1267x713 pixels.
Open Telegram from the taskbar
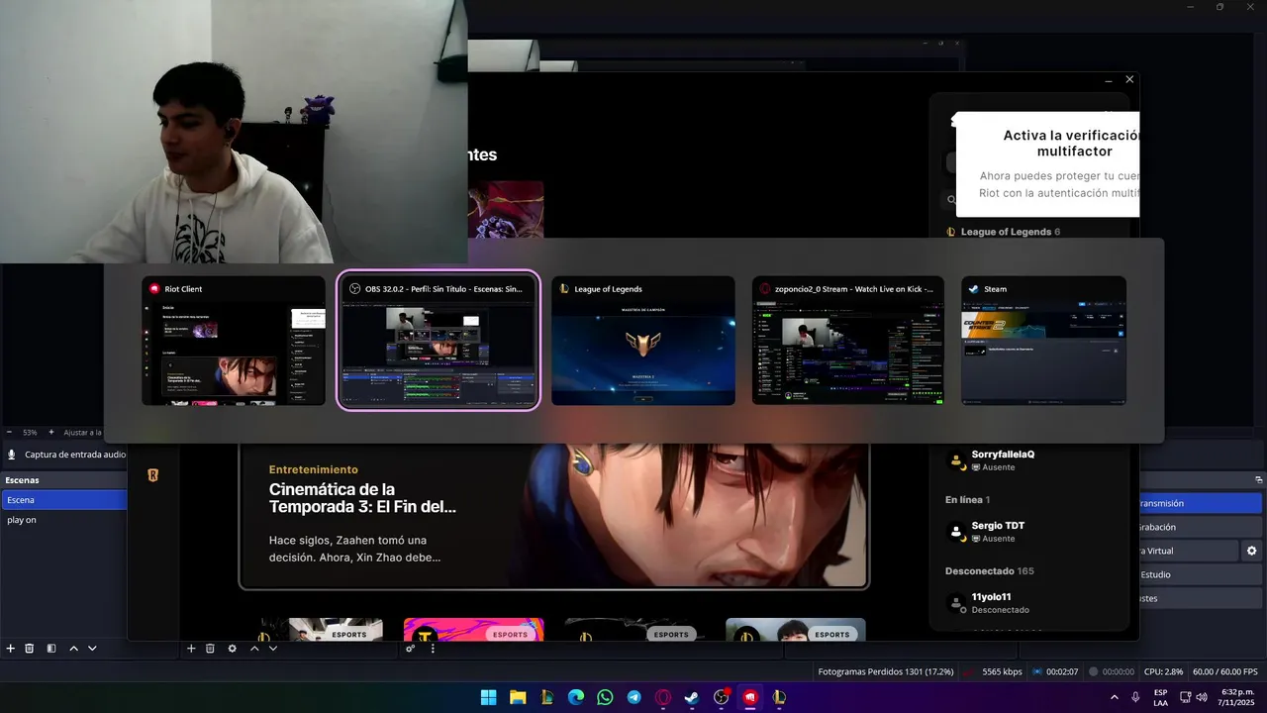pos(634,697)
